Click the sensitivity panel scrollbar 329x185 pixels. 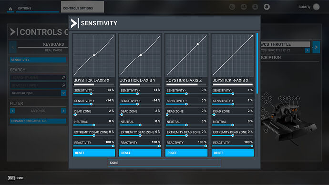tap(257, 63)
